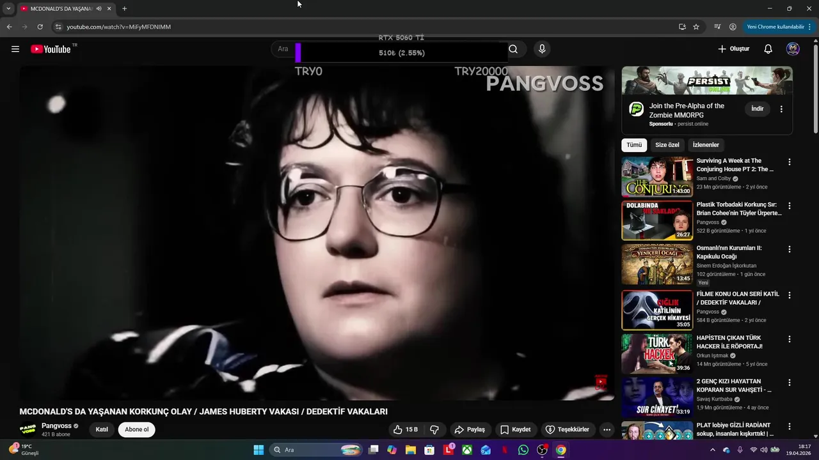Close the McDonald's video tab

click(109, 9)
